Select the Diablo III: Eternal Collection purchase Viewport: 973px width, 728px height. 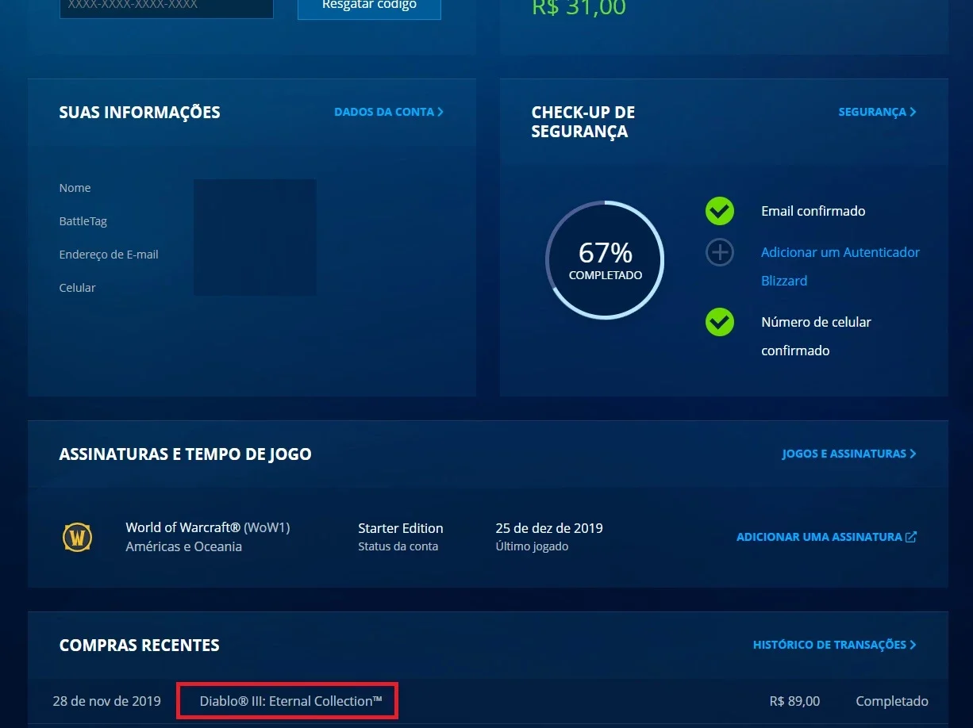coord(291,701)
